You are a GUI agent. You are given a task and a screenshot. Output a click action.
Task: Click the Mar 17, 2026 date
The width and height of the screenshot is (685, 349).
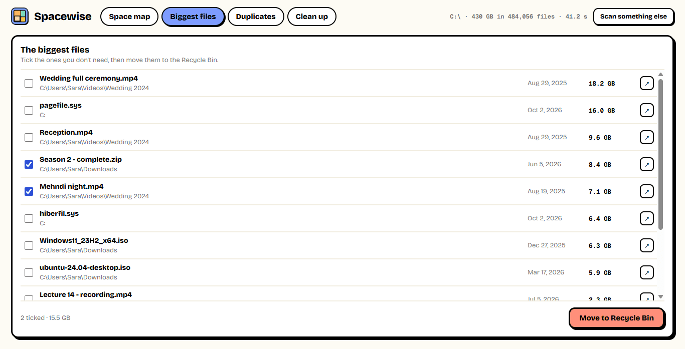(546, 272)
